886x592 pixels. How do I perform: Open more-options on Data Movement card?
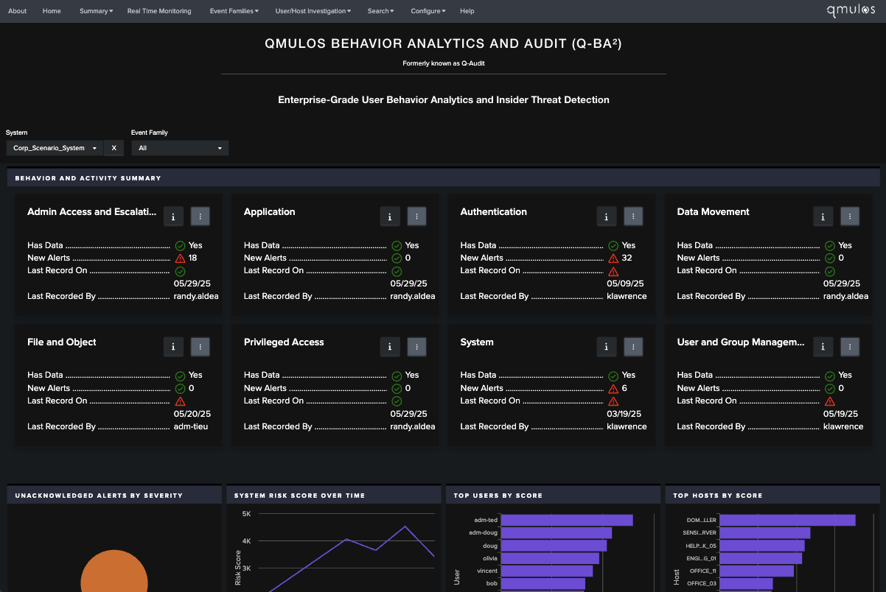pos(851,216)
